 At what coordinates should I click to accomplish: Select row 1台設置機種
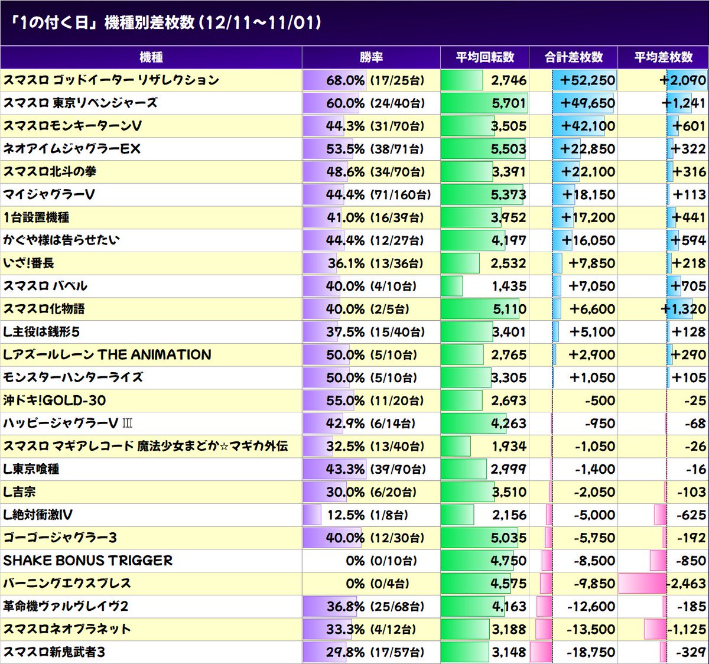[x=354, y=217]
